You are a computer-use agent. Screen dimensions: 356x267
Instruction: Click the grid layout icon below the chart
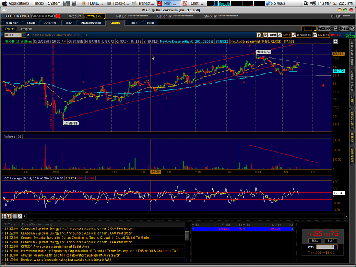(3, 216)
